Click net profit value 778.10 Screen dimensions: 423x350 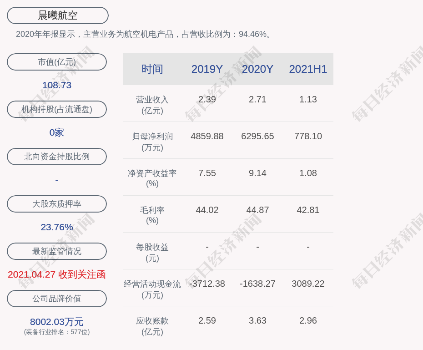click(x=308, y=136)
